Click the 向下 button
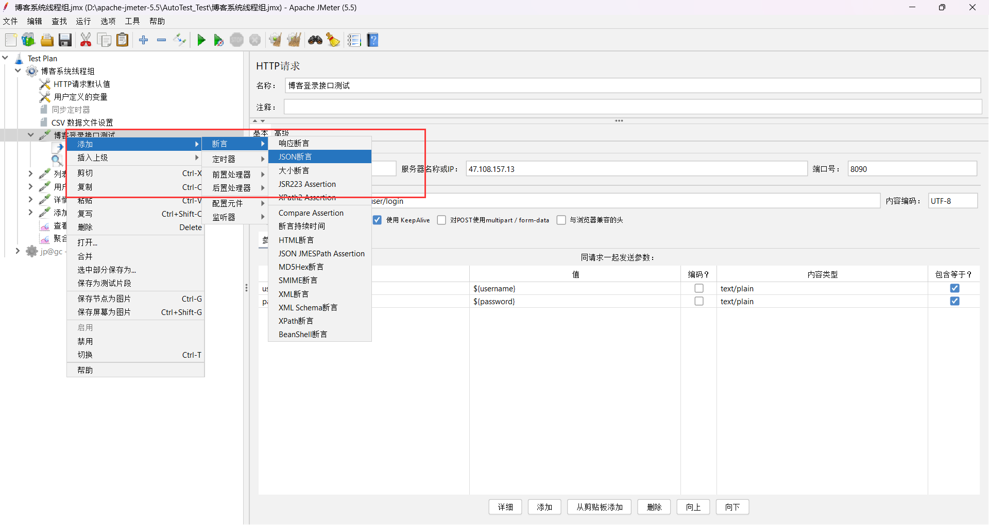The width and height of the screenshot is (989, 525). click(732, 507)
